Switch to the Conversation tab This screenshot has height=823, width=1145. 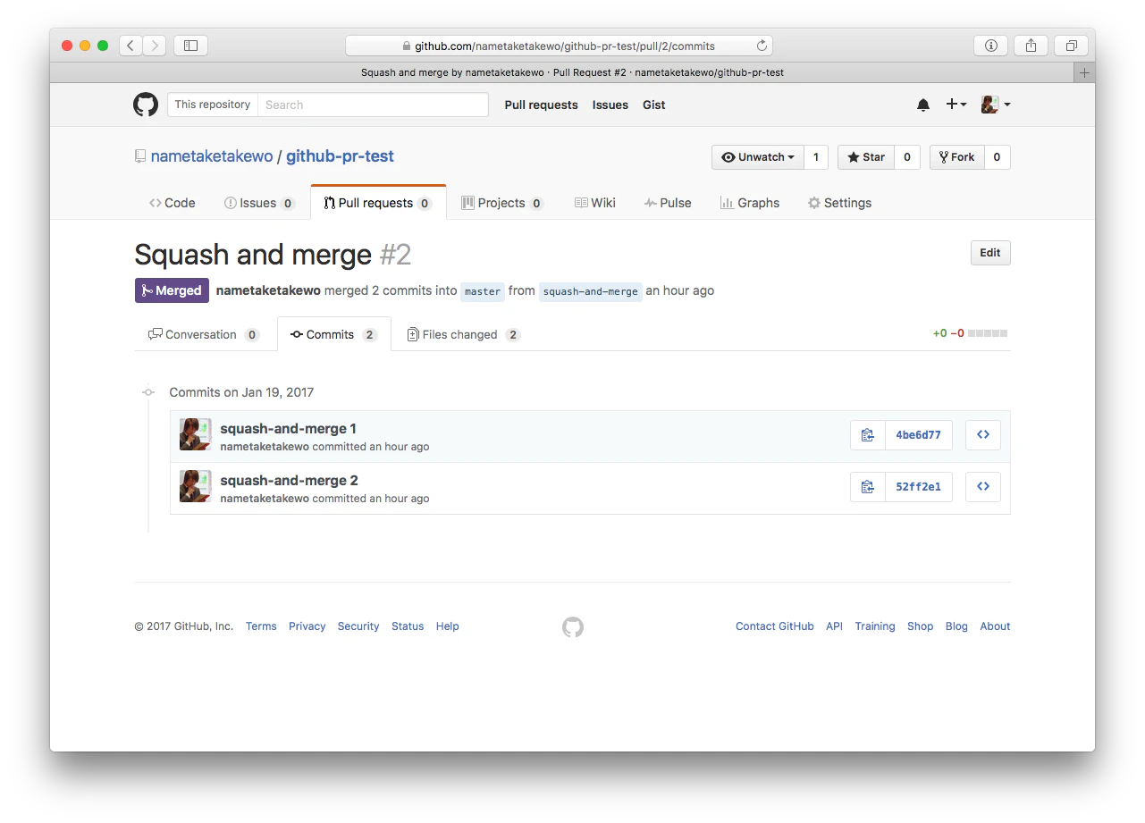click(x=204, y=334)
